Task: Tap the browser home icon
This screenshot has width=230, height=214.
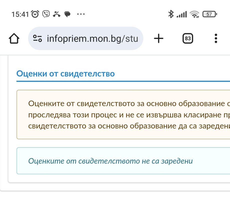Action: 14,39
